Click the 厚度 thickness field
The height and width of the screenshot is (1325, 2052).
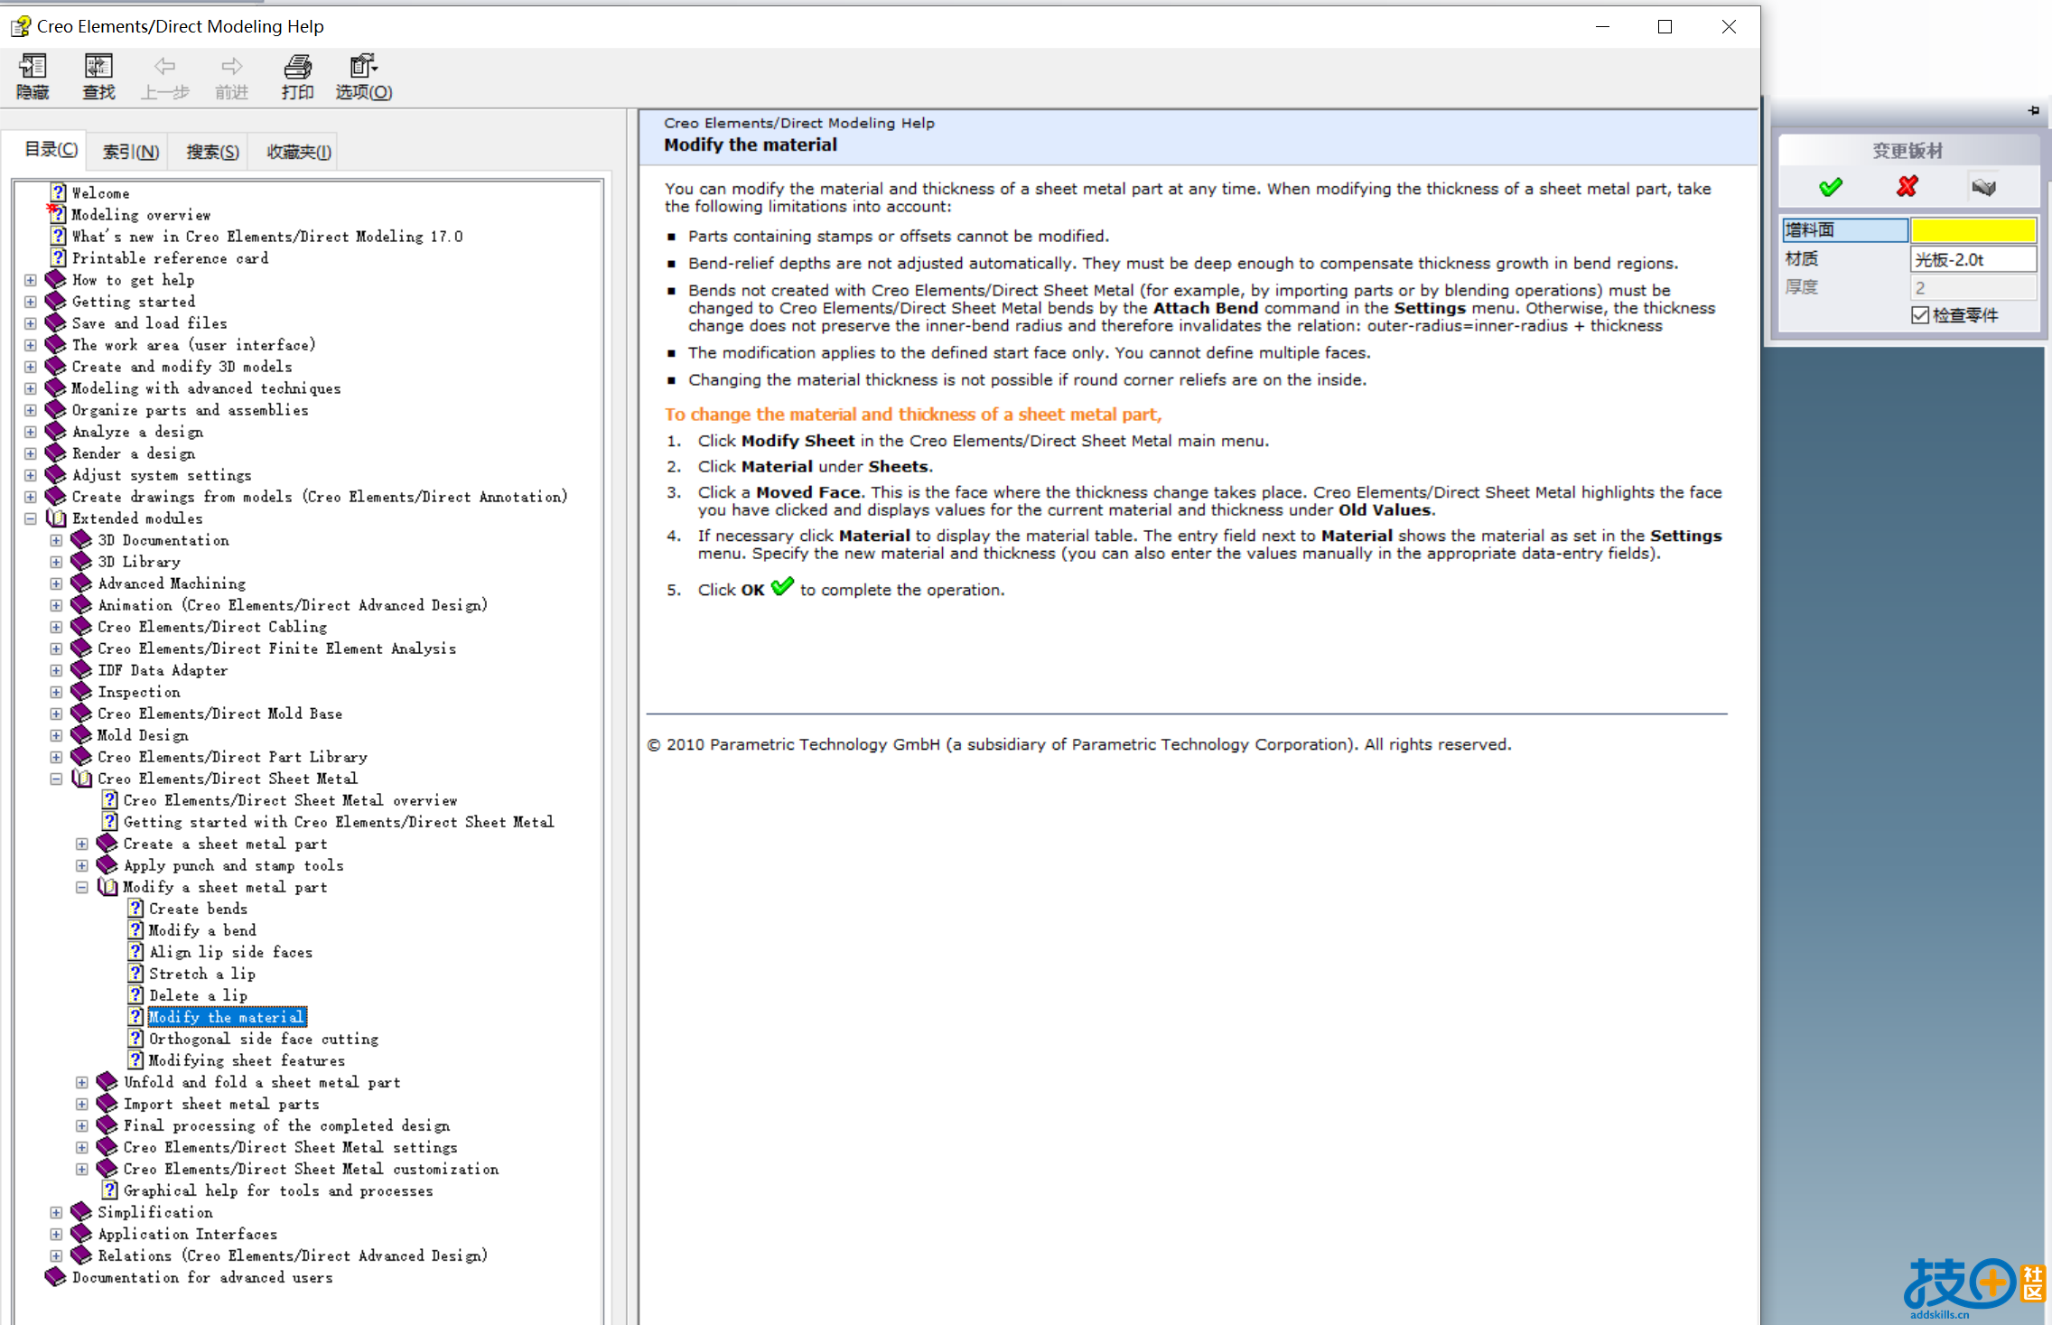click(x=1973, y=287)
